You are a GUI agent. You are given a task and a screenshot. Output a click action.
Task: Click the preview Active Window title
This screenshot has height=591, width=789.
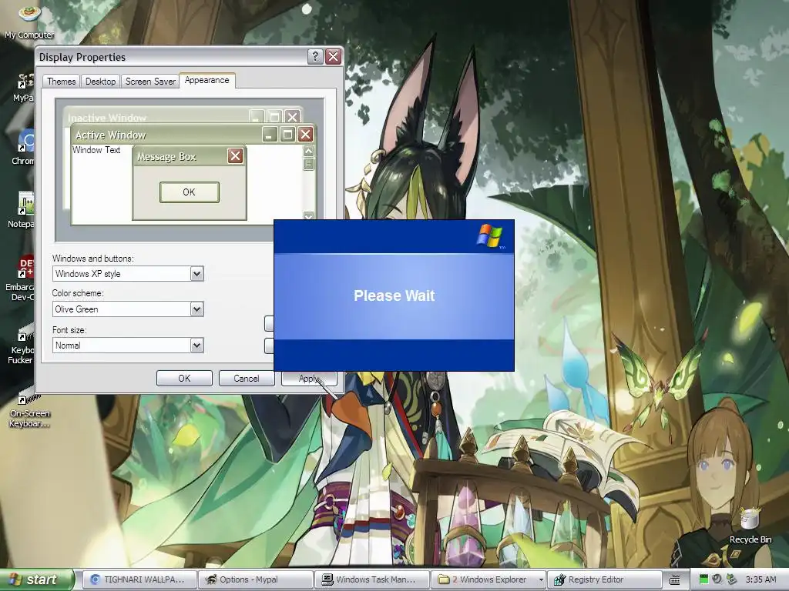point(110,135)
